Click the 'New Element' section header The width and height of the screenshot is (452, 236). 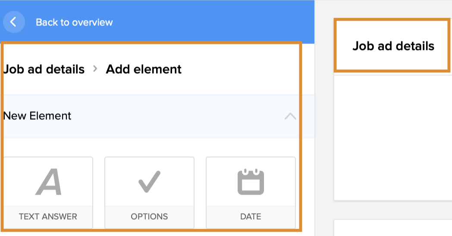pos(38,116)
